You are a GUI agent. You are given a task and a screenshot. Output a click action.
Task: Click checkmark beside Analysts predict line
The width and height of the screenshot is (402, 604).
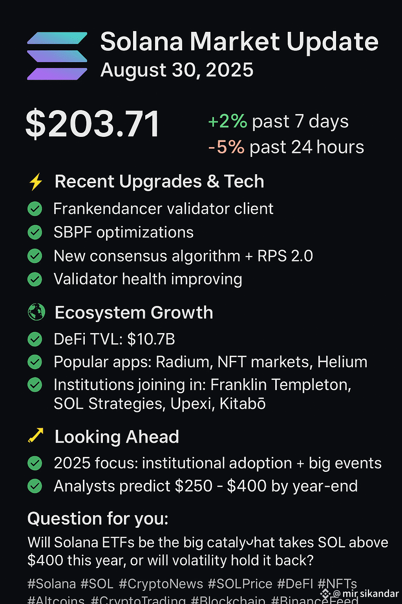coord(35,486)
